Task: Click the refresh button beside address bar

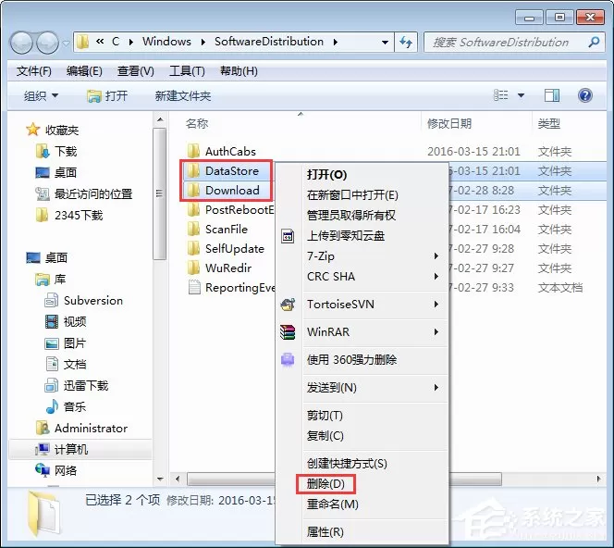Action: [406, 42]
